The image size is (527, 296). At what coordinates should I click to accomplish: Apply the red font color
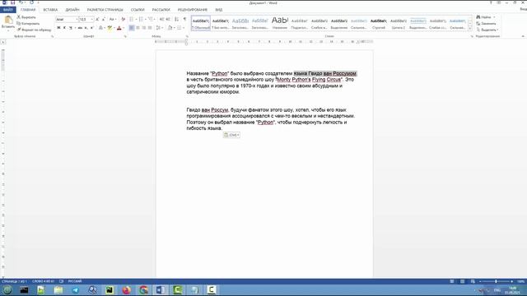coord(119,28)
